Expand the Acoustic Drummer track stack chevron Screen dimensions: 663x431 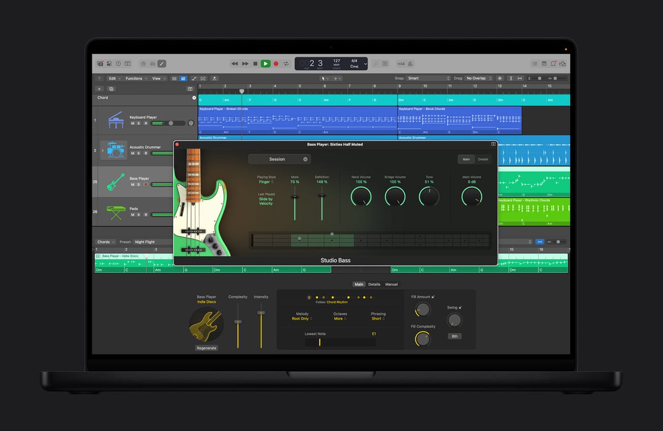(103, 151)
